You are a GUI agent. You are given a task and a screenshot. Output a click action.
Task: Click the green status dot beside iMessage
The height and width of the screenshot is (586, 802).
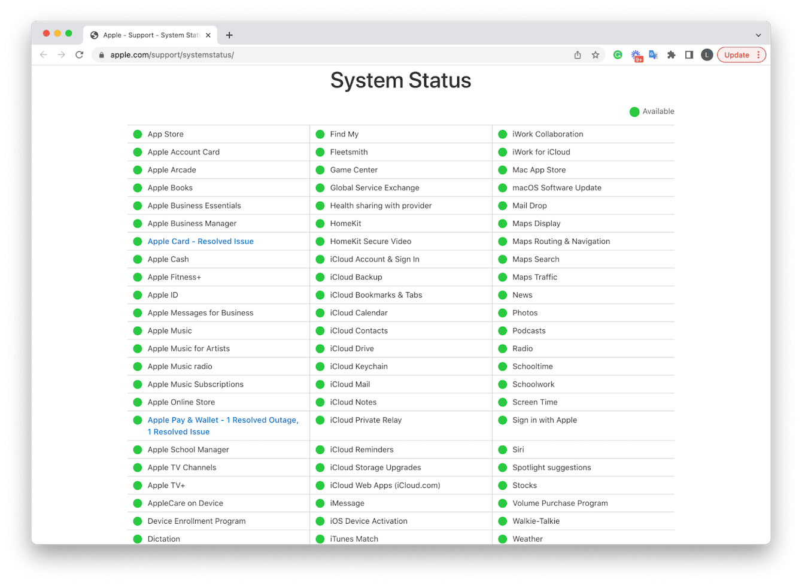tap(320, 503)
